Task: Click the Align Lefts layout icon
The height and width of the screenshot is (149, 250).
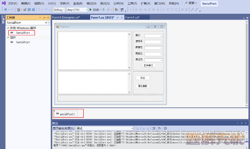Action: click(137, 10)
